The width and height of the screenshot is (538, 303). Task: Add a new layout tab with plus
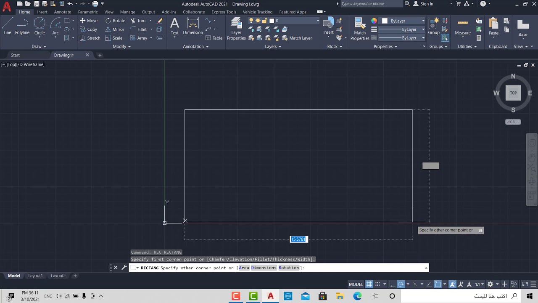[x=75, y=276]
